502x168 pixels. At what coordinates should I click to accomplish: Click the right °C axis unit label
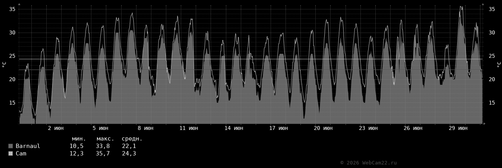point(499,64)
